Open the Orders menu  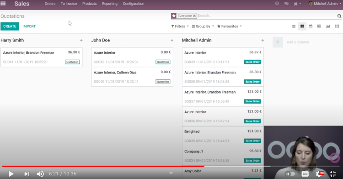click(x=50, y=4)
